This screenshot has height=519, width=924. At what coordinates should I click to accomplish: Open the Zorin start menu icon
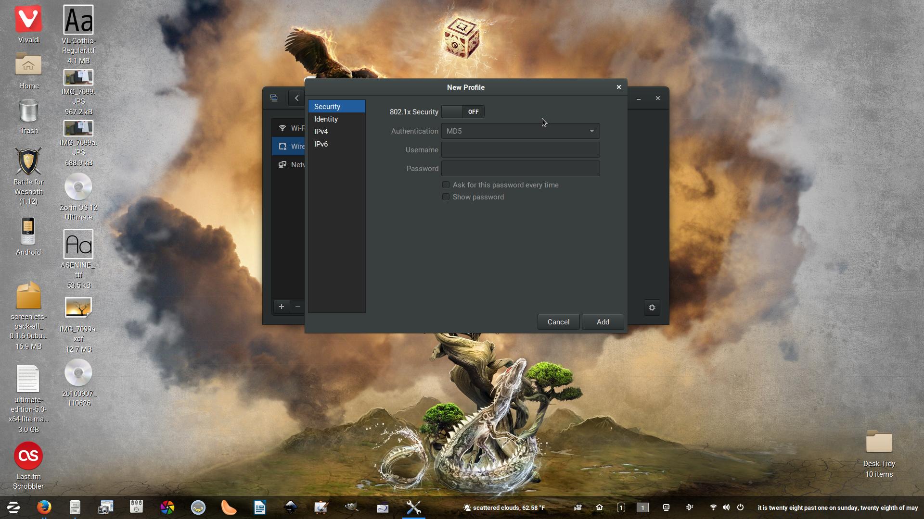pyautogui.click(x=13, y=507)
